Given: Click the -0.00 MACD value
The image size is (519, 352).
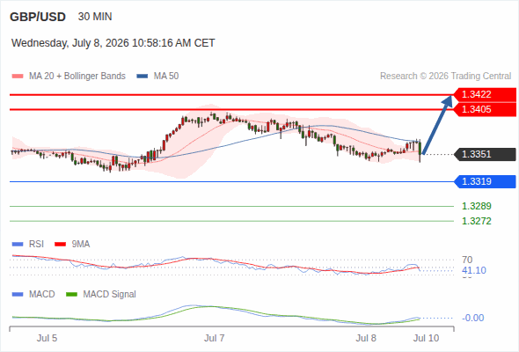Looking at the screenshot, I should point(472,318).
